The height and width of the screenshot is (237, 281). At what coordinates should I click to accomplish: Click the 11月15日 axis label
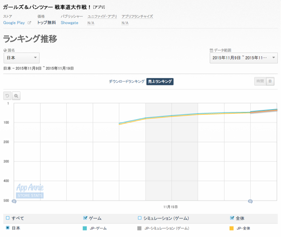[x=171, y=207]
